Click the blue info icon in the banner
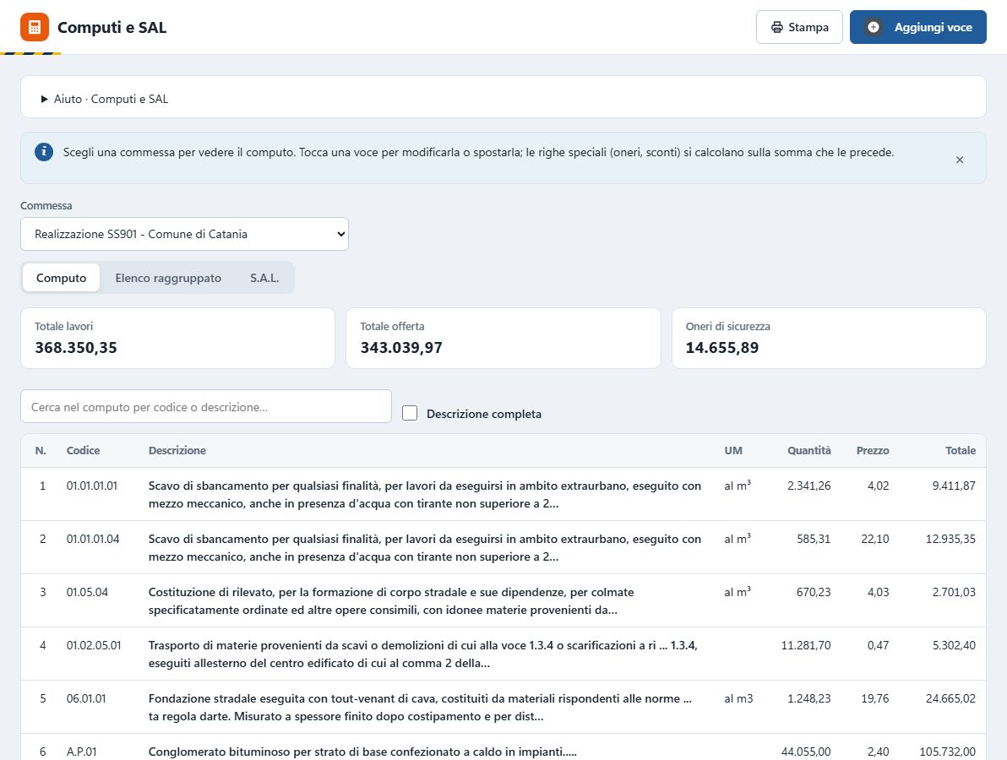The width and height of the screenshot is (1007, 760). 44,152
